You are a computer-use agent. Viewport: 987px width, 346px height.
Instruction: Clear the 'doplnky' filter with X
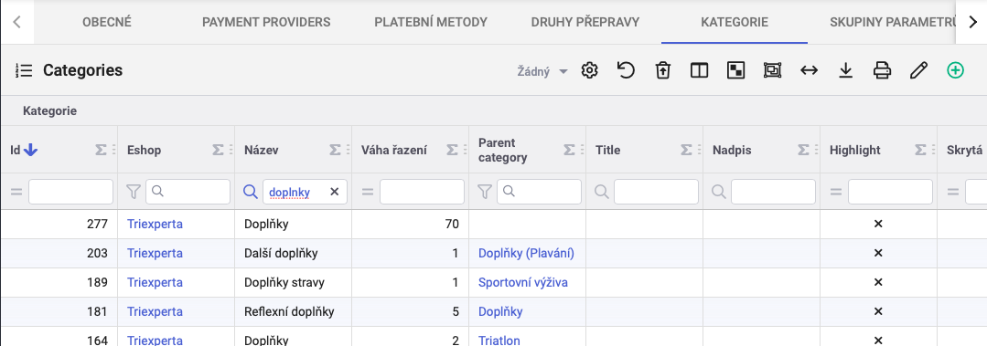point(334,192)
